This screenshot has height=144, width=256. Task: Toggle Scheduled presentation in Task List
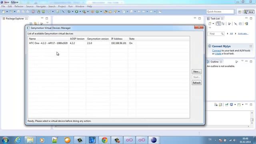223,24
